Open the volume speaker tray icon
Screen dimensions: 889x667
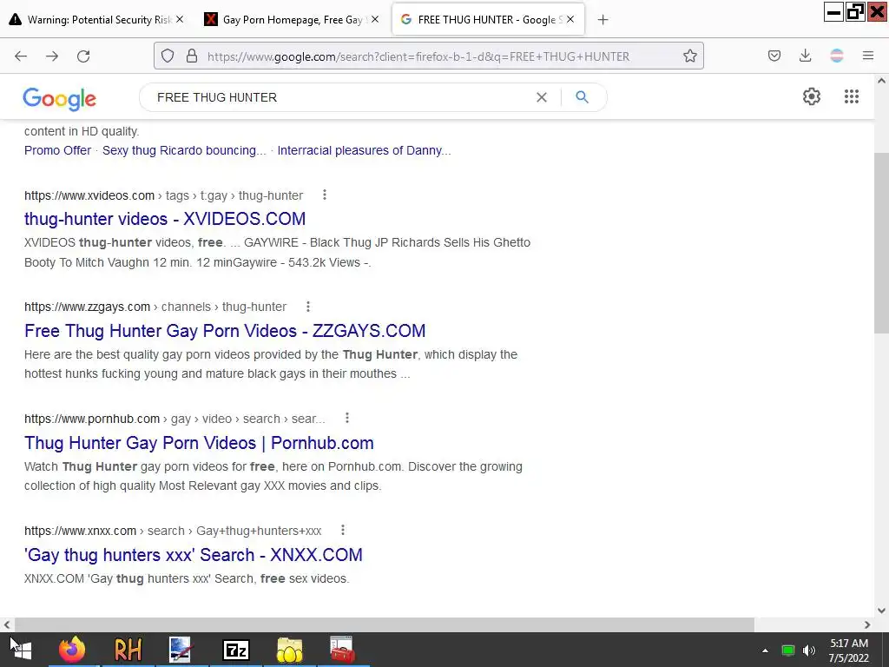pos(809,650)
